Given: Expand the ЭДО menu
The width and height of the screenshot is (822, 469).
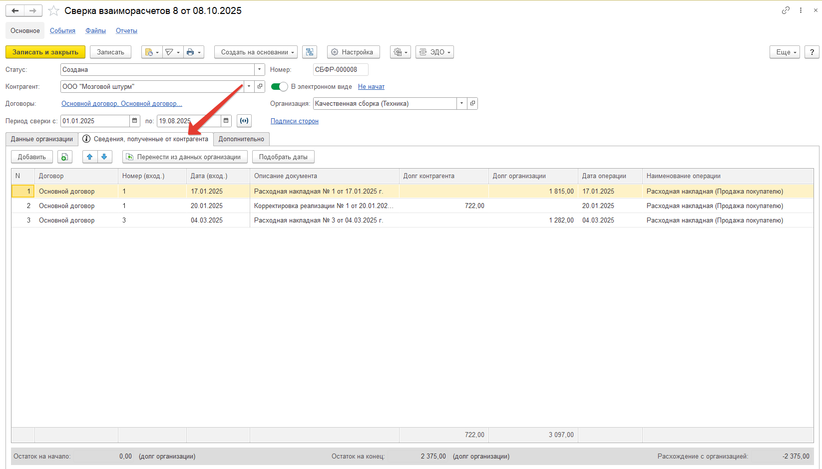Looking at the screenshot, I should click(x=434, y=52).
